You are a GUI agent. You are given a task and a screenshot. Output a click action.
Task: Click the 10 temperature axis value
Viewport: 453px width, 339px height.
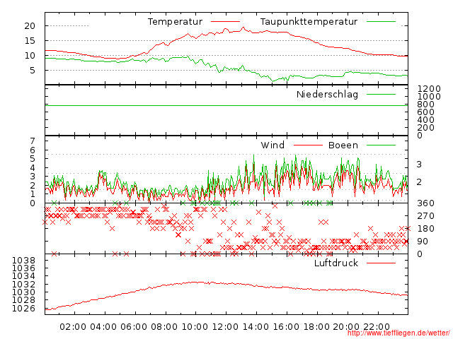click(30, 55)
